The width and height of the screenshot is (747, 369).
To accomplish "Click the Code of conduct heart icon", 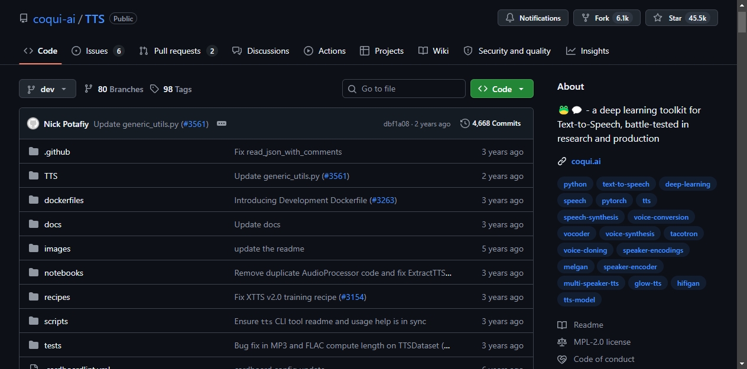I will coord(562,359).
